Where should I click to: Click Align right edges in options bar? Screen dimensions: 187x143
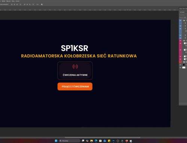pos(17,4)
